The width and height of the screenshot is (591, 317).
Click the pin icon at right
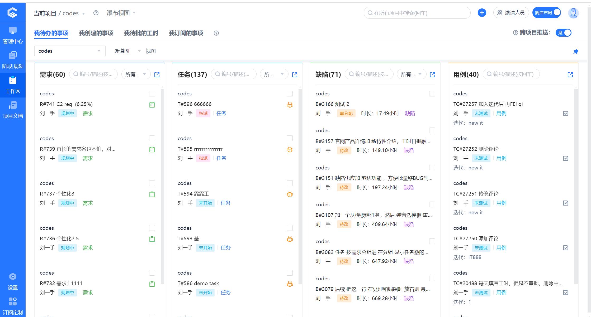(576, 52)
